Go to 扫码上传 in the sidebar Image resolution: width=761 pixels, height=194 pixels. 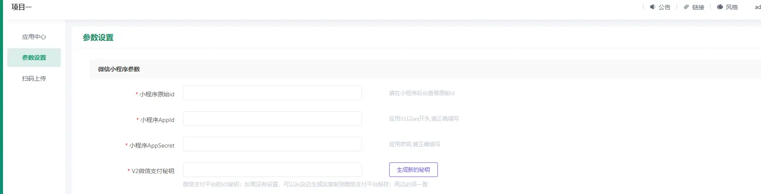coord(34,78)
